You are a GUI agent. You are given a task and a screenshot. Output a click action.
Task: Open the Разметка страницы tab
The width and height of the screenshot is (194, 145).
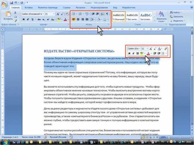[48, 7]
